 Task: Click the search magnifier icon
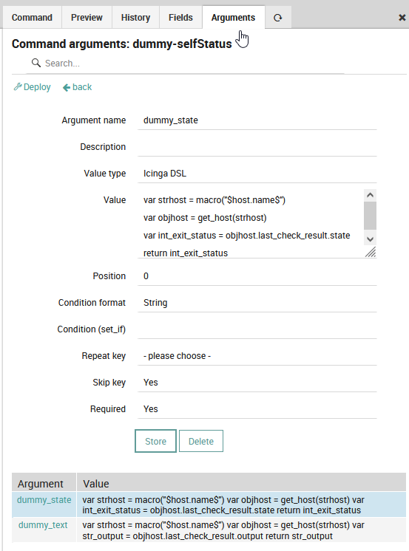click(36, 63)
